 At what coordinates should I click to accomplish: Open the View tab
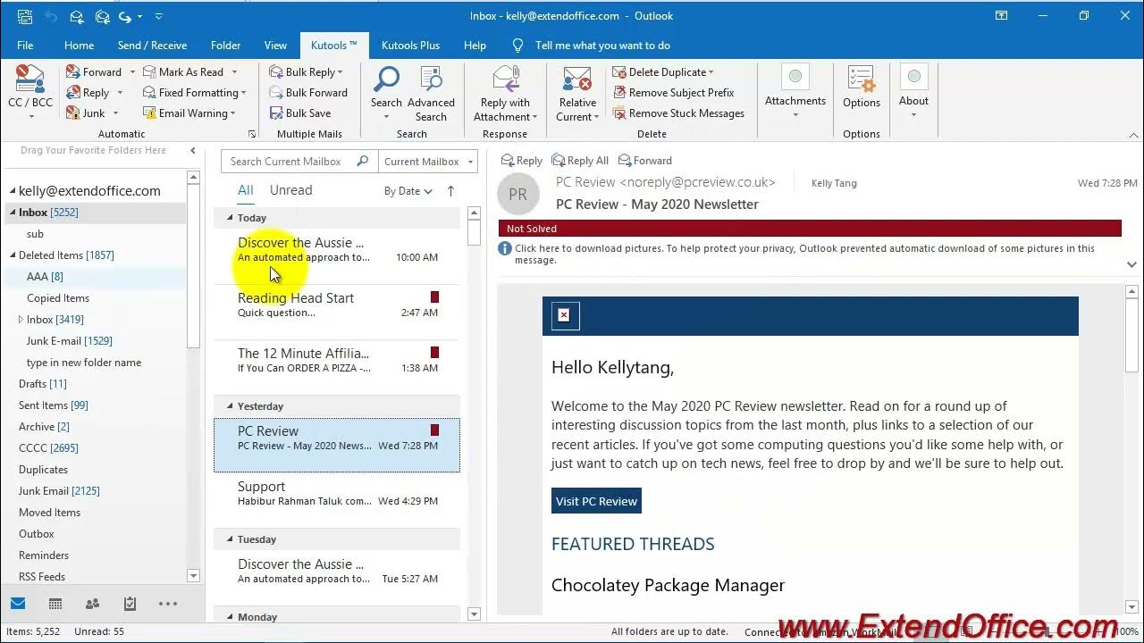click(x=275, y=46)
